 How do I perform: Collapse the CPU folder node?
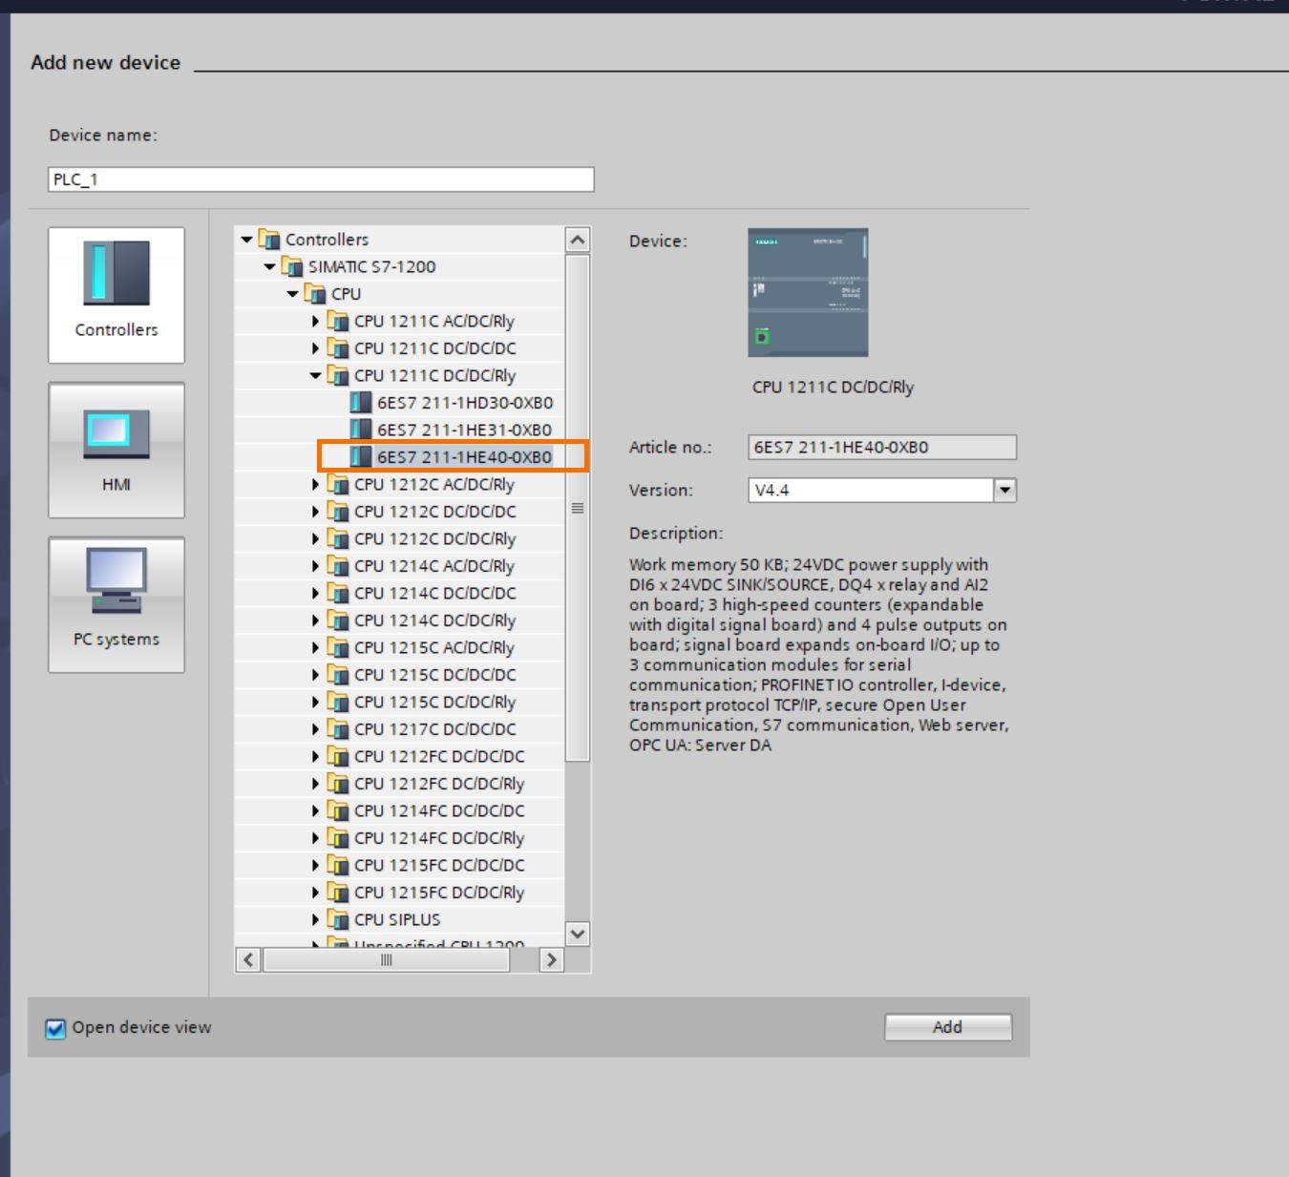tap(293, 294)
